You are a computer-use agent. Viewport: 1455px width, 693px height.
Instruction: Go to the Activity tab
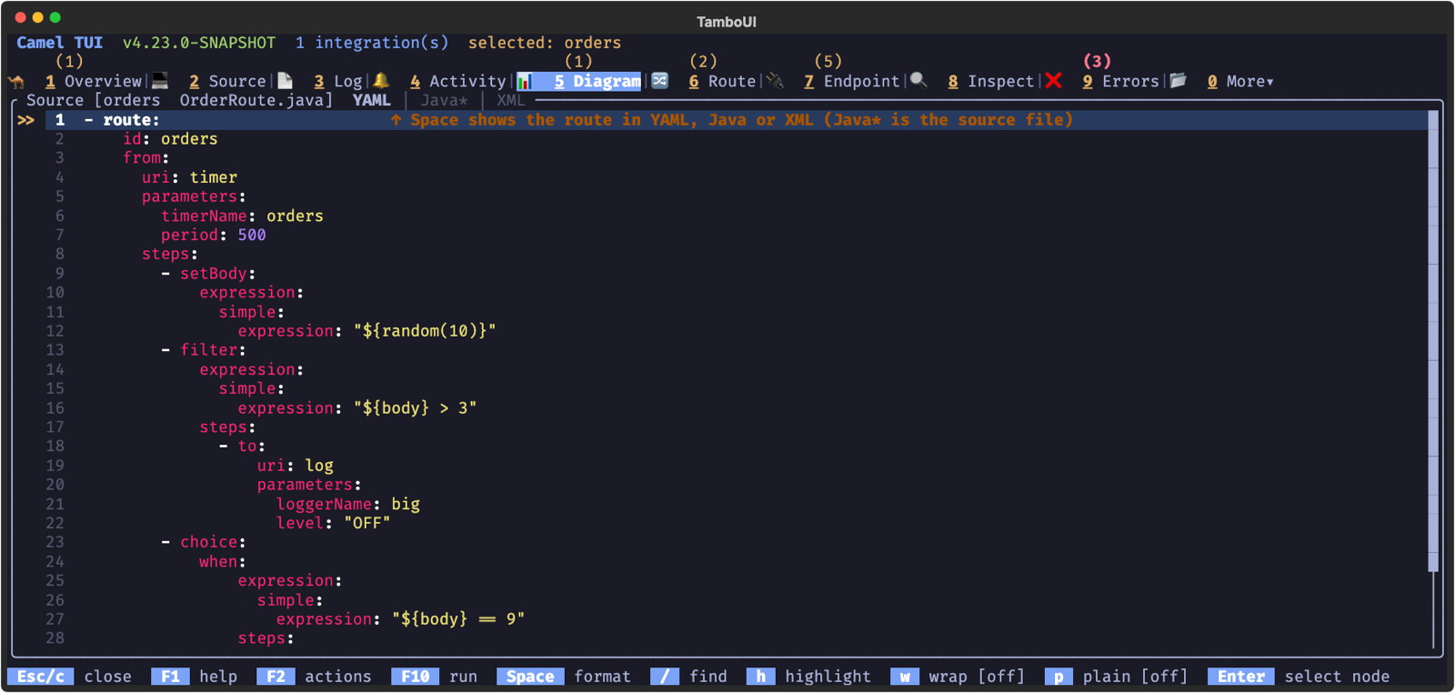[457, 81]
